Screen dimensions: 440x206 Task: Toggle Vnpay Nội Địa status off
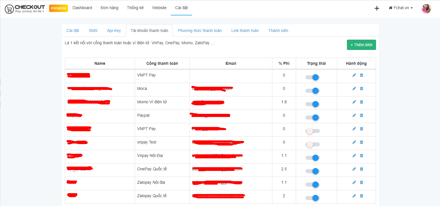(313, 158)
